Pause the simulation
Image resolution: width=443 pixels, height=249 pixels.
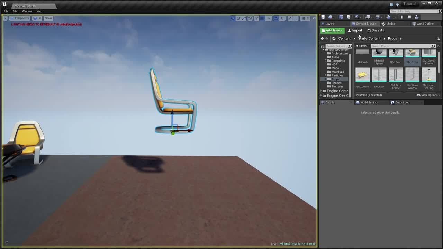coord(402,17)
